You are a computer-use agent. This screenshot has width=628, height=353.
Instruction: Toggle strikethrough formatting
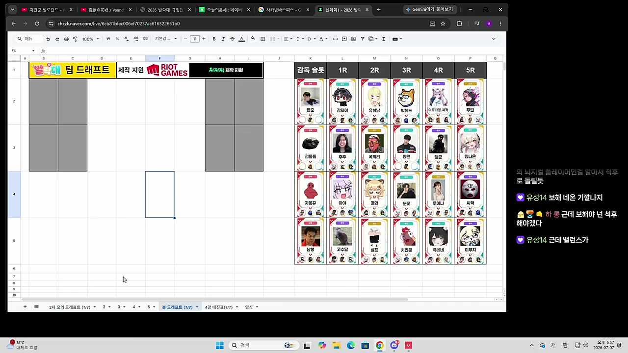[x=232, y=39]
